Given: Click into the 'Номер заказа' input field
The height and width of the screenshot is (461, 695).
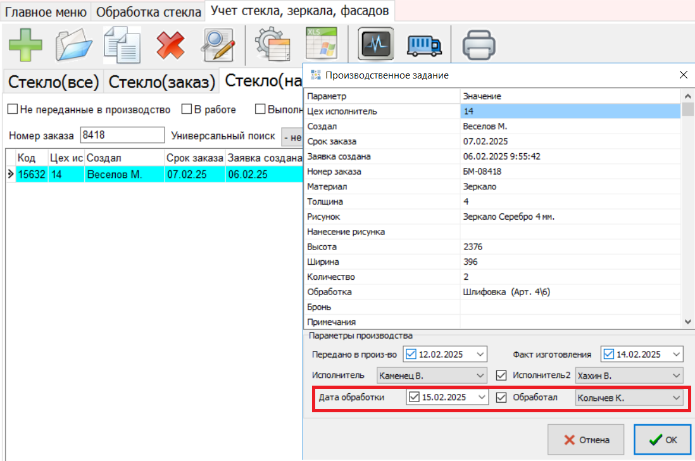Looking at the screenshot, I should (x=123, y=135).
